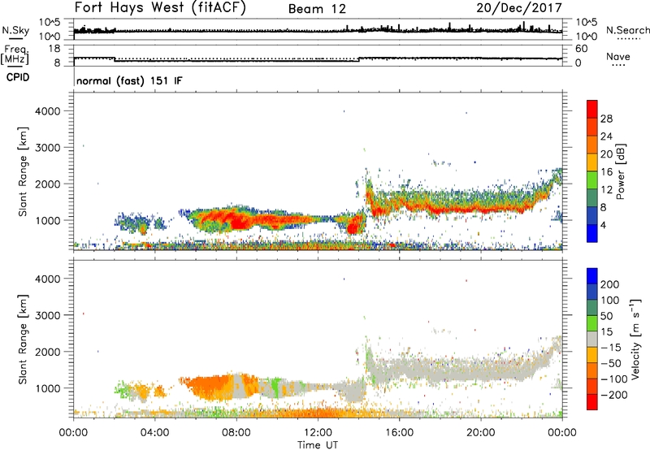Click the "N.Search" legend label
Image resolution: width=650 pixels, height=450 pixels.
pyautogui.click(x=627, y=30)
